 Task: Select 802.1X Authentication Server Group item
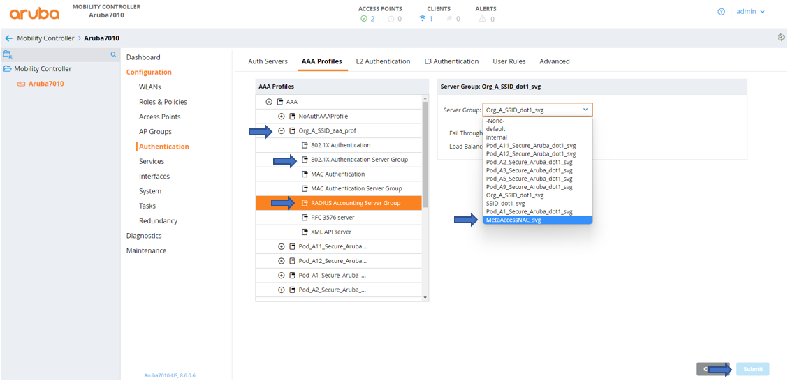click(x=359, y=160)
